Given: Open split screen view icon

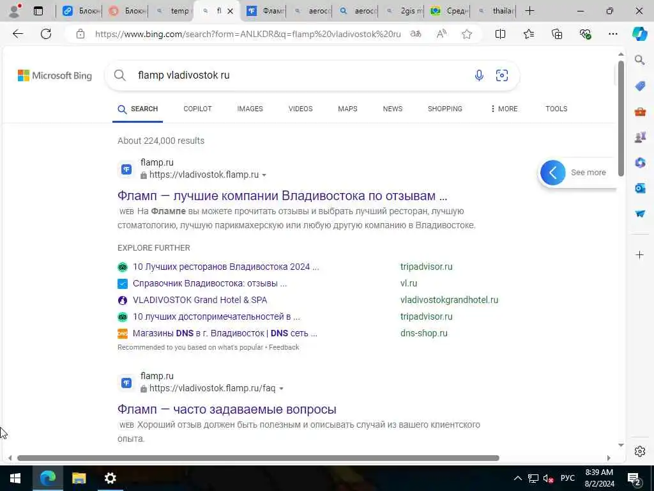Looking at the screenshot, I should point(500,34).
